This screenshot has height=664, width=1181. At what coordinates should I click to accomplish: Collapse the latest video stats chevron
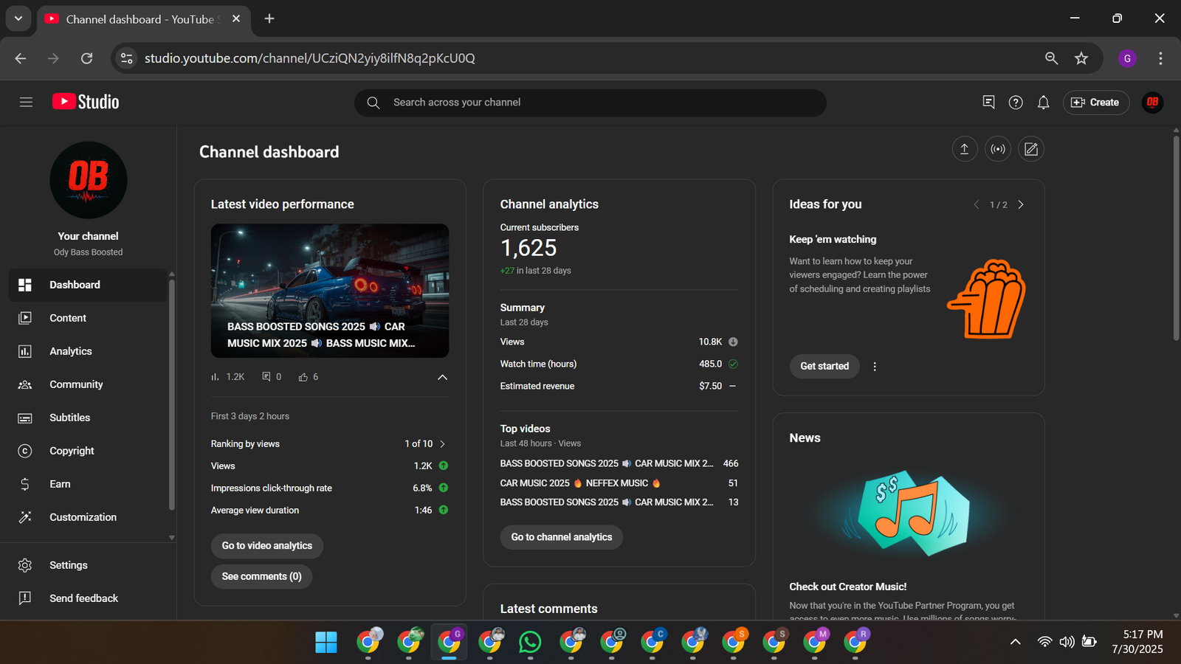tap(442, 377)
